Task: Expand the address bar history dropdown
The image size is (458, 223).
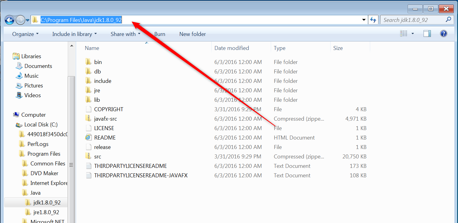Action: pos(364,20)
